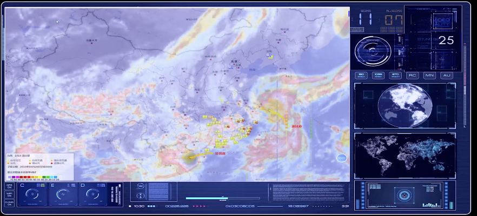Viewport: 477px width, 216px height.
Task: Click the waveform data display panel
Action: 158,191
